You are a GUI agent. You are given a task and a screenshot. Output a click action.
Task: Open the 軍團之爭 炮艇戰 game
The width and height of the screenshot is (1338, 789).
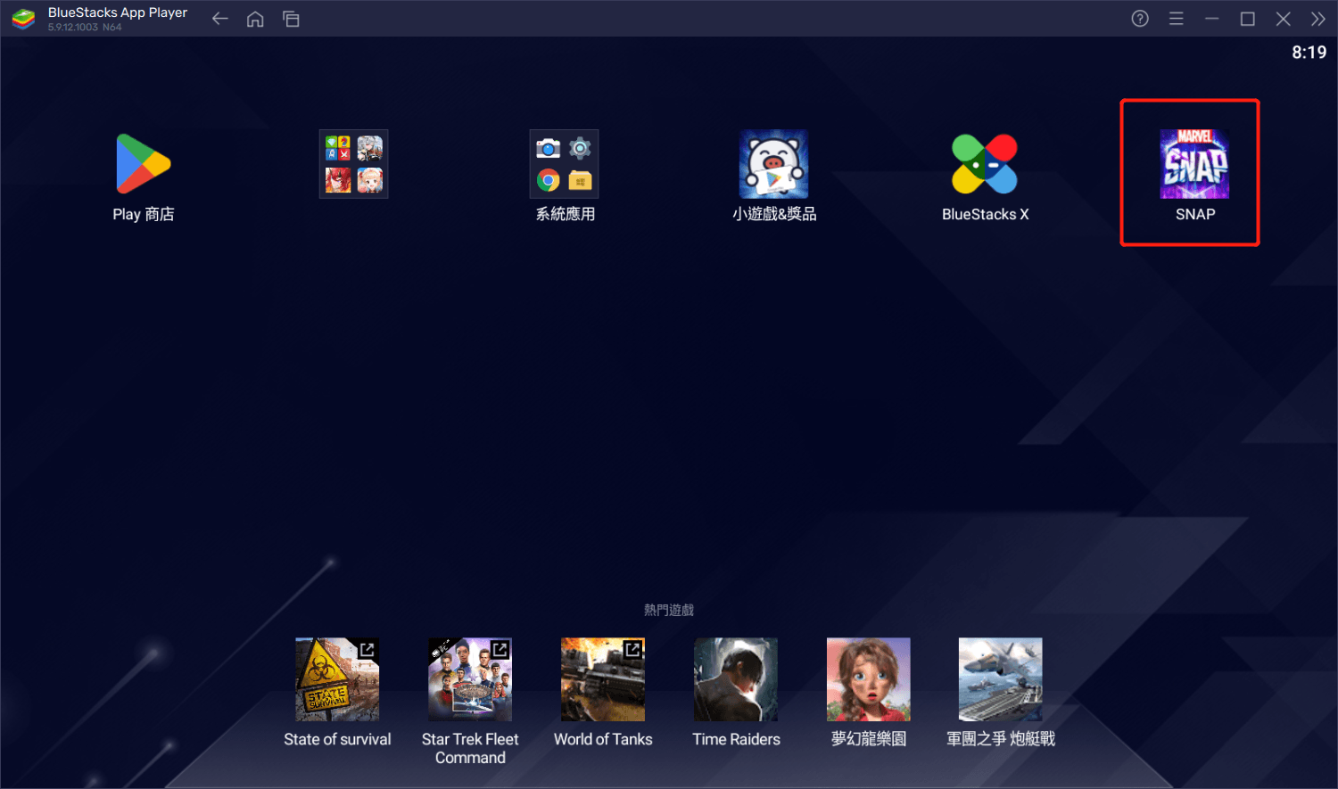(x=1001, y=679)
